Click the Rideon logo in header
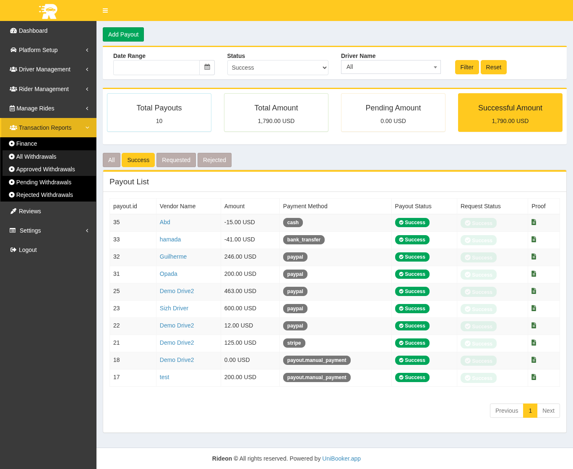This screenshot has height=469, width=573. point(48,11)
